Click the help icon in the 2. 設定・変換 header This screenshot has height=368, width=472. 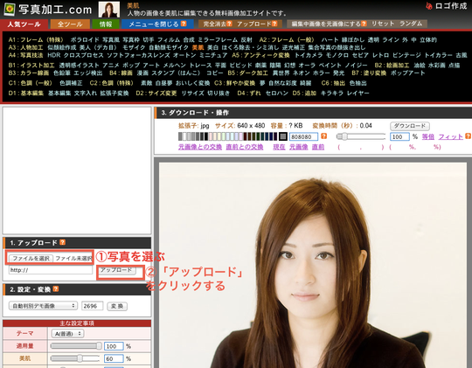[56, 288]
